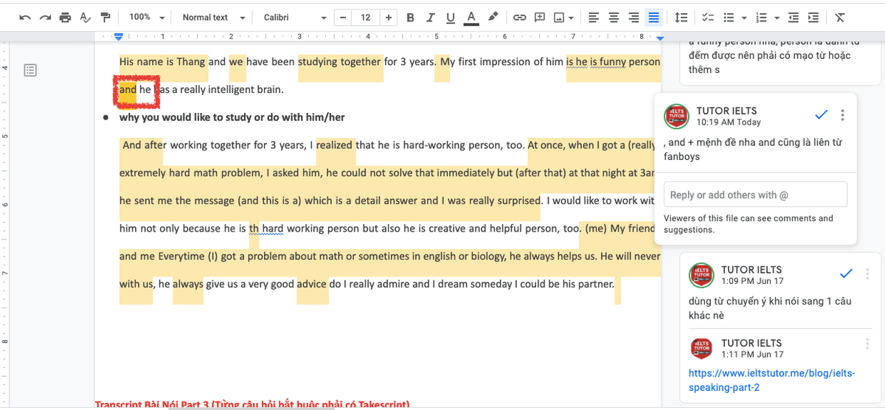This screenshot has height=410, width=885.
Task: Click the highlighted word 'realized'
Action: click(x=335, y=145)
